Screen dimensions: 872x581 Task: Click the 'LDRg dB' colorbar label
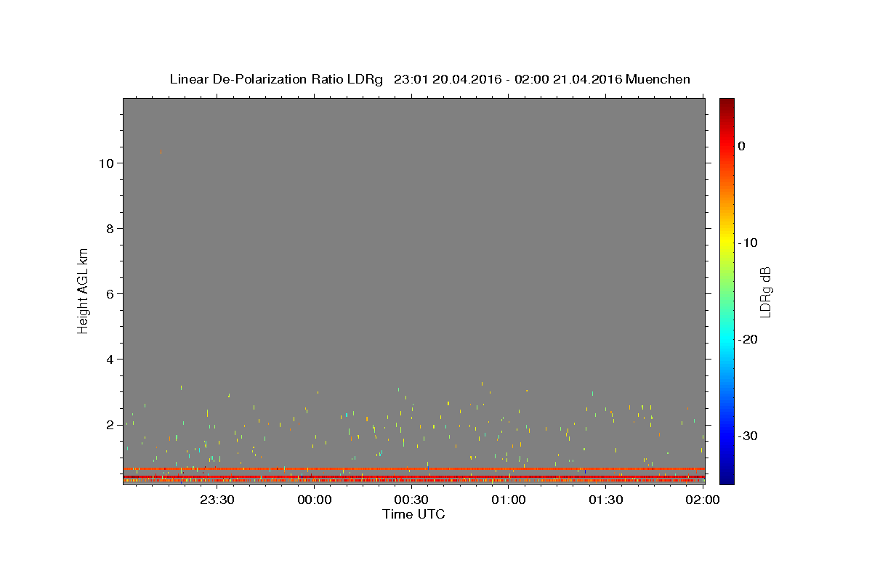coord(765,291)
